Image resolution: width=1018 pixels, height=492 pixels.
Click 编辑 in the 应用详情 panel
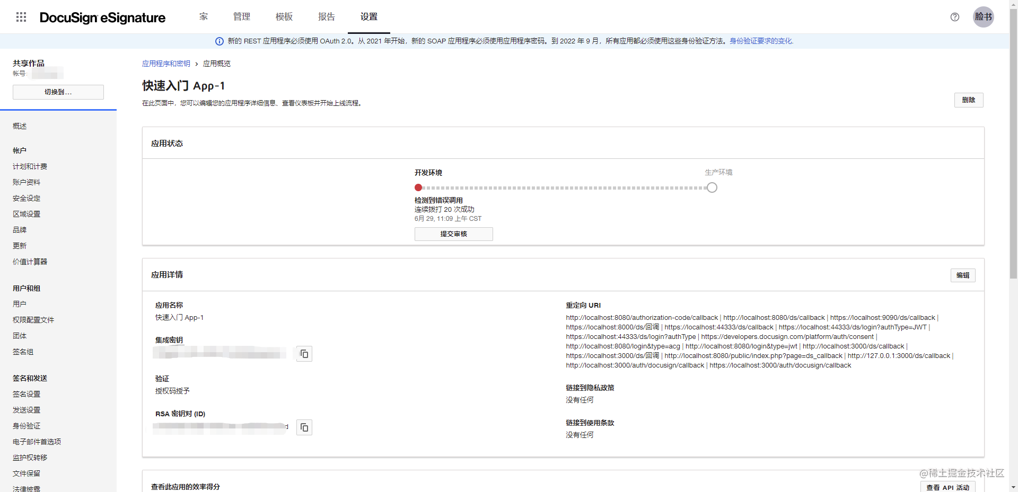(x=962, y=275)
